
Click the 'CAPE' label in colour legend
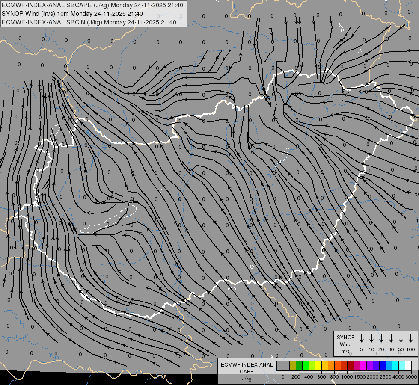(x=247, y=372)
